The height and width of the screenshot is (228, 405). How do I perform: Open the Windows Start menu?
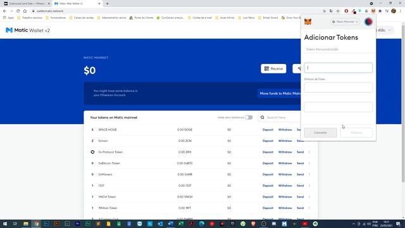pos(5,224)
